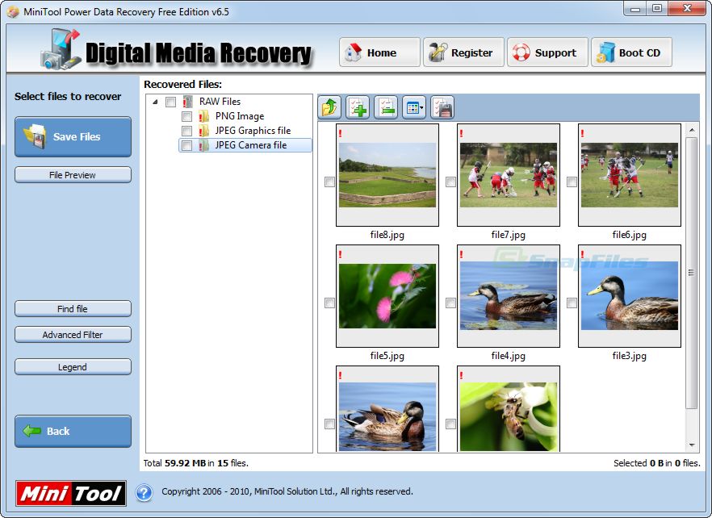The image size is (712, 518).
Task: Tick the checkbox for file7.jpg
Action: point(451,182)
